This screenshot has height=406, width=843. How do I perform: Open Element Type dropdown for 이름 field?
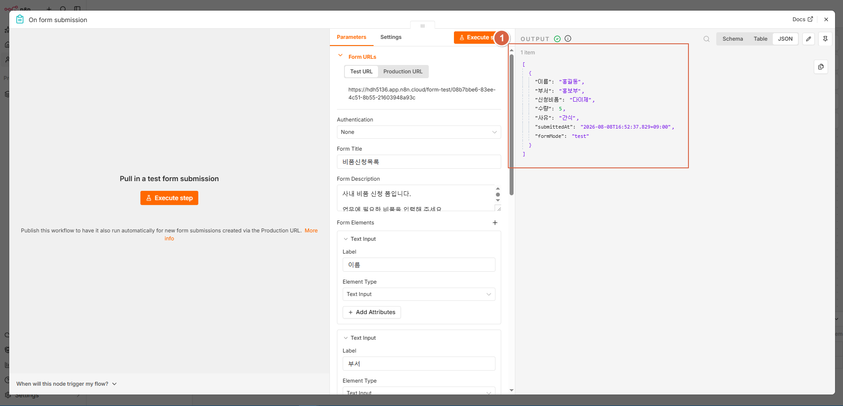419,294
